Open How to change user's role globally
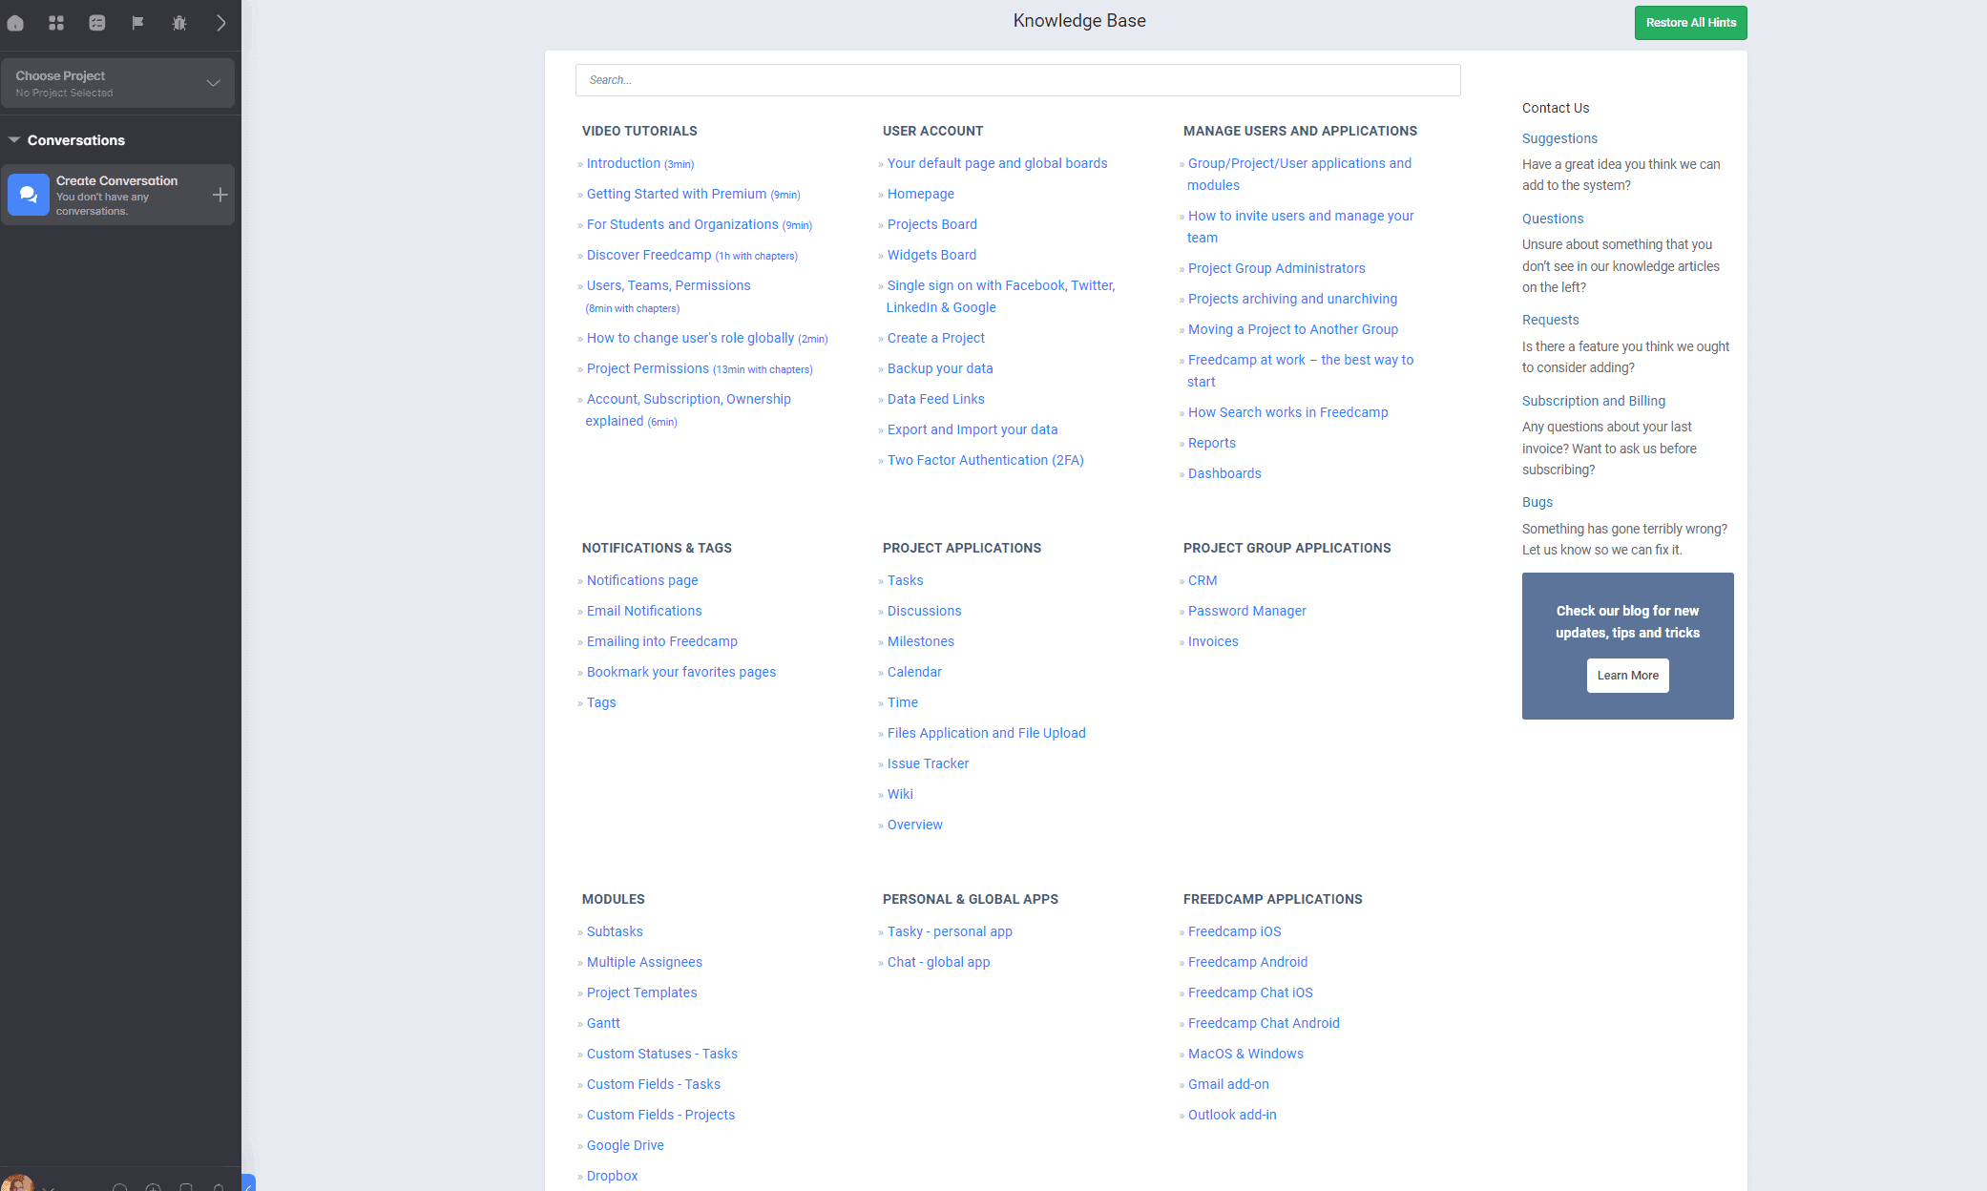 tap(706, 339)
